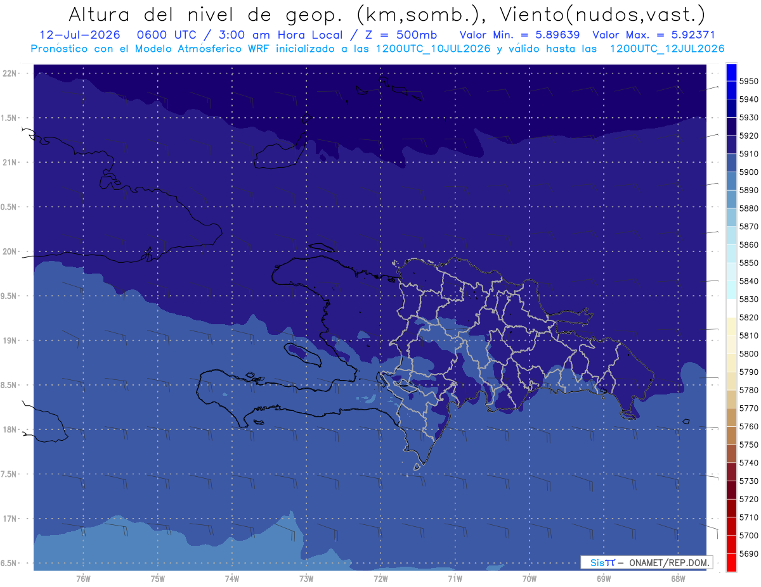Viewport: 761px width, 587px height.
Task: Click the colorbar label '5740'
Action: (x=748, y=463)
